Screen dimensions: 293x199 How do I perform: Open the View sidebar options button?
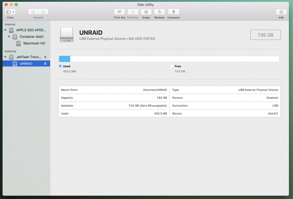(x=10, y=12)
